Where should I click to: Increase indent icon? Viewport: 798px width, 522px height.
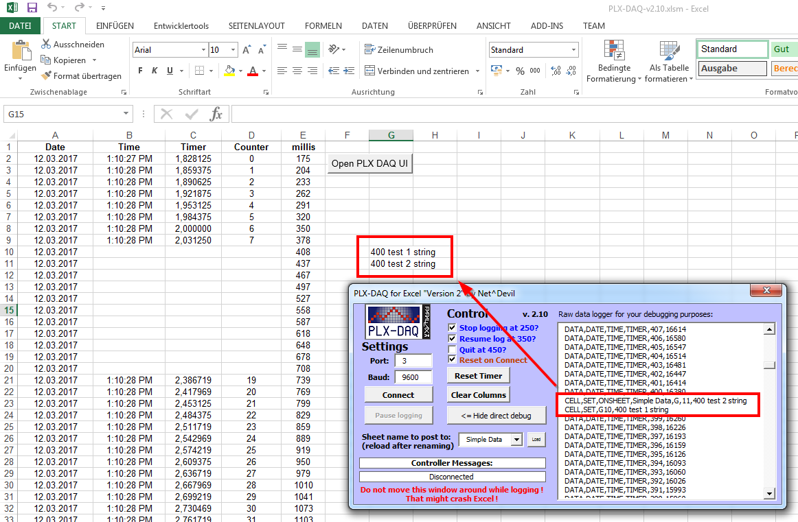[349, 71]
